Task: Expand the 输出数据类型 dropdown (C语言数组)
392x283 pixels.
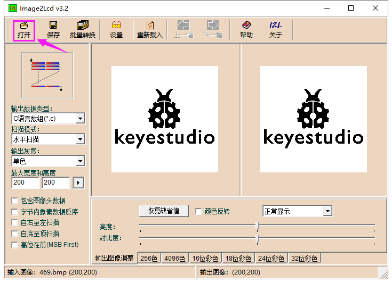Action: pyautogui.click(x=80, y=119)
